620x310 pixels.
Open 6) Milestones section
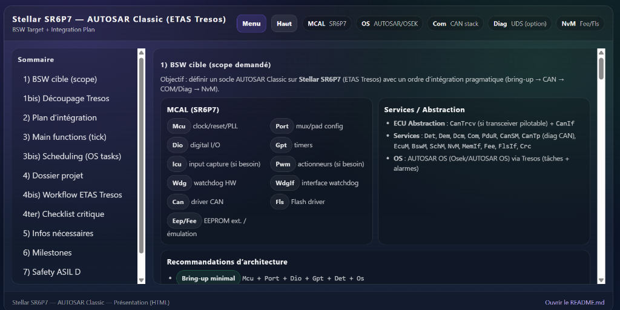(x=47, y=252)
